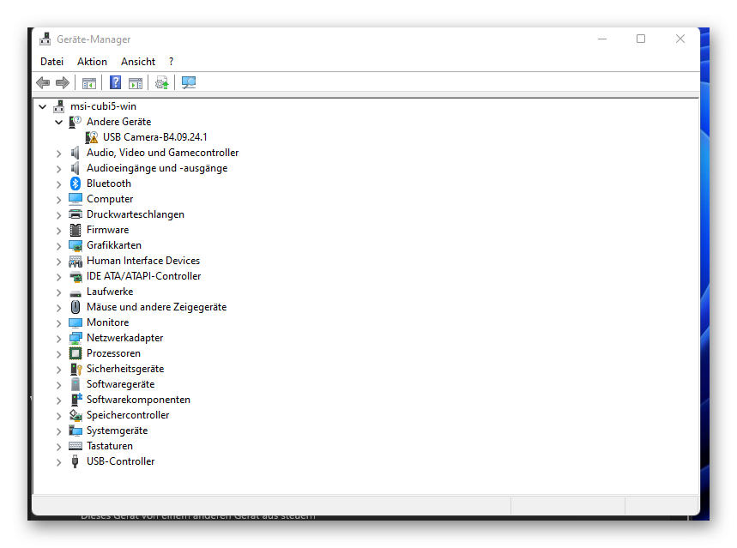Click the USB Camera warning icon
The height and width of the screenshot is (548, 737).
point(92,137)
